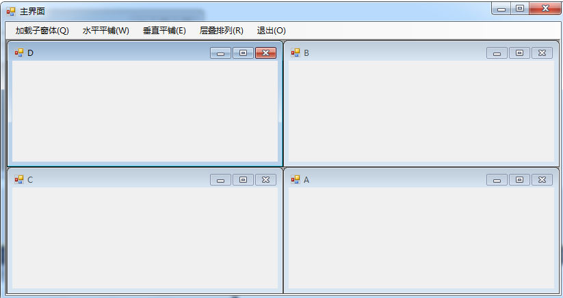This screenshot has height=298, width=563.
Task: Choose the 垂直平铺(E) menu item
Action: pyautogui.click(x=164, y=31)
